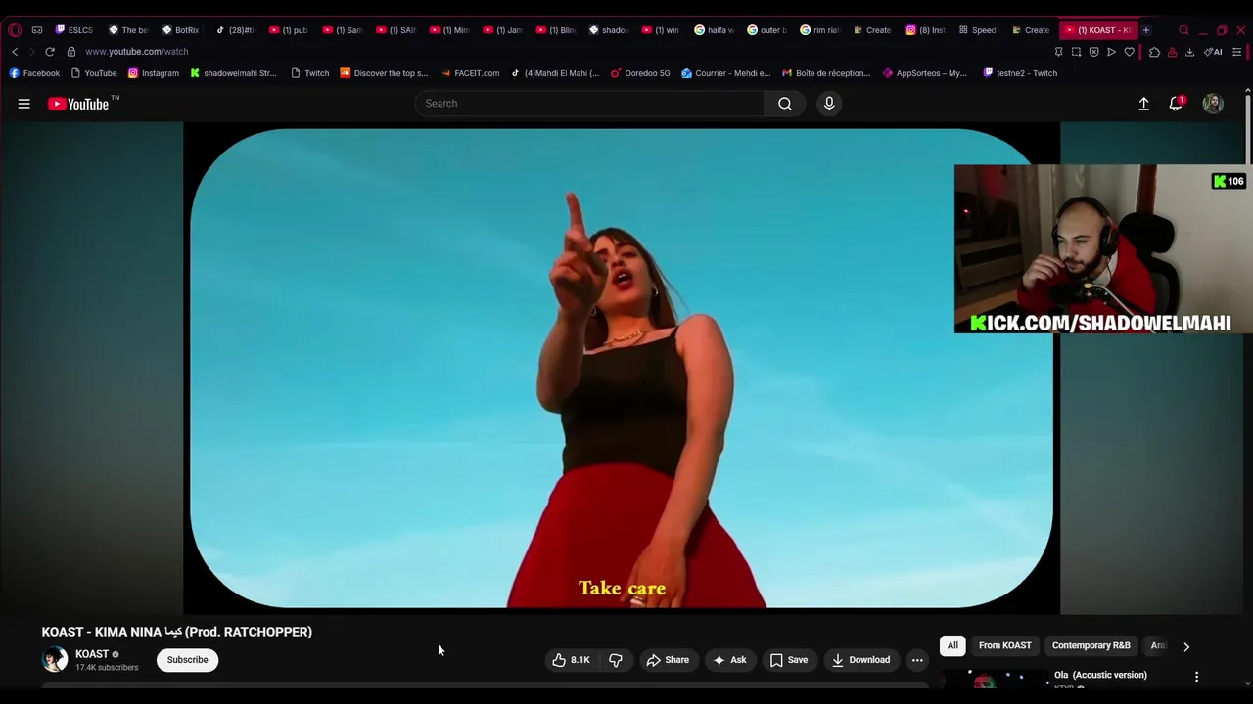
Task: Click the magnifier search button beside the search box
Action: (x=785, y=104)
